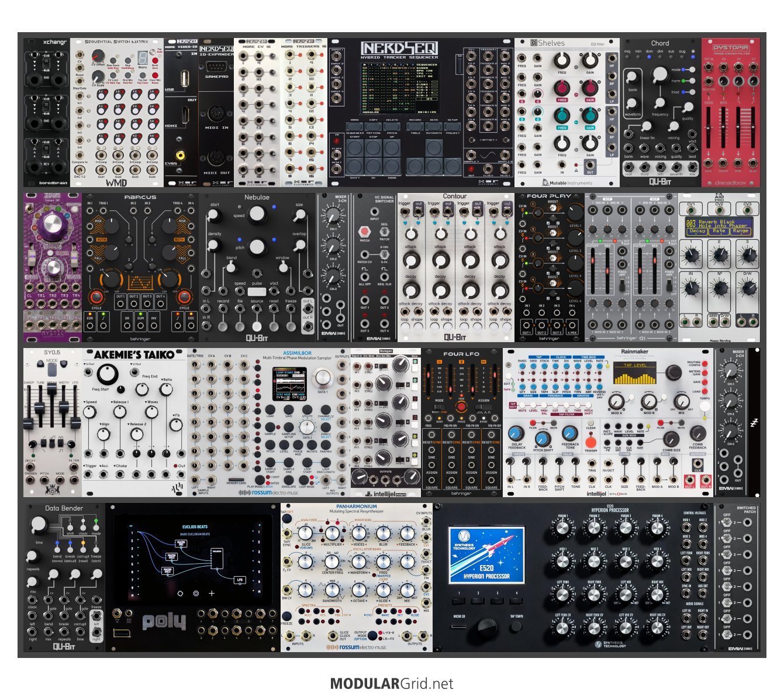Open the Table screen button on NerdSEQ
This screenshot has width=784, height=696.
click(x=415, y=126)
